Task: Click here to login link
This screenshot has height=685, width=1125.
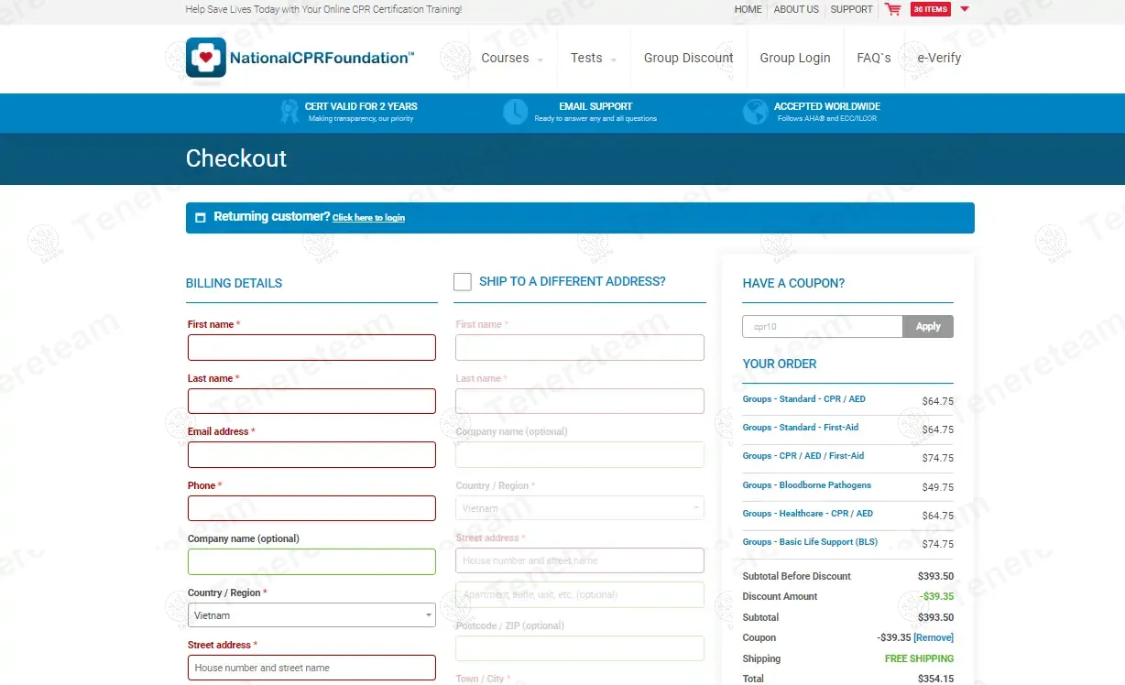Action: pyautogui.click(x=368, y=218)
